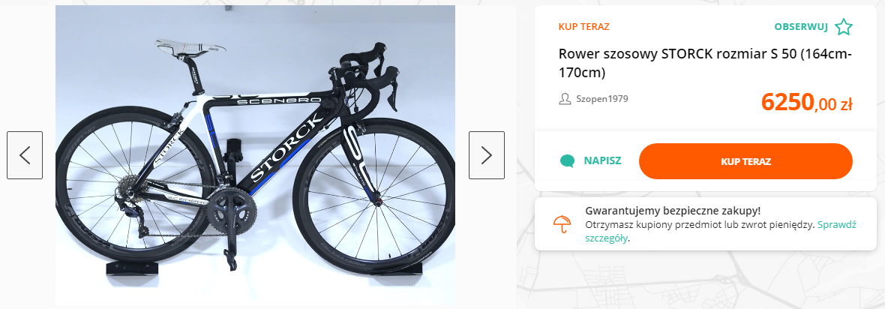Open the Sprawdź szczegóły link
The height and width of the screenshot is (309, 885).
(x=836, y=224)
